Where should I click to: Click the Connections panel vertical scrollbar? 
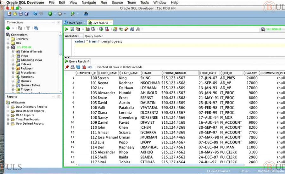tap(60, 45)
